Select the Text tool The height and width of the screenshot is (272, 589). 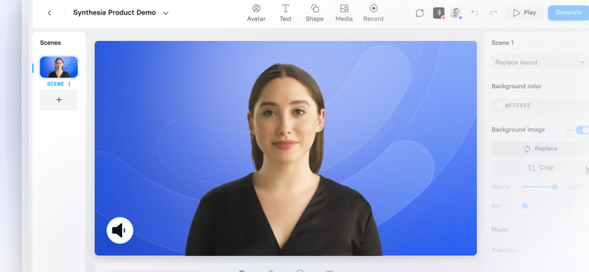tap(286, 13)
